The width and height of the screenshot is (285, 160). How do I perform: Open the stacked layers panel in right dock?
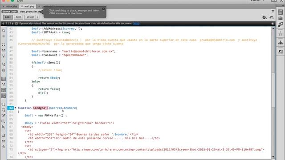pos(281,34)
